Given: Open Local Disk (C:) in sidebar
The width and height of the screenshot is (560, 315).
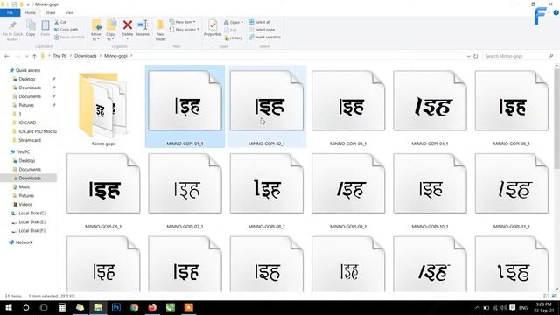Looking at the screenshot, I should point(32,213).
